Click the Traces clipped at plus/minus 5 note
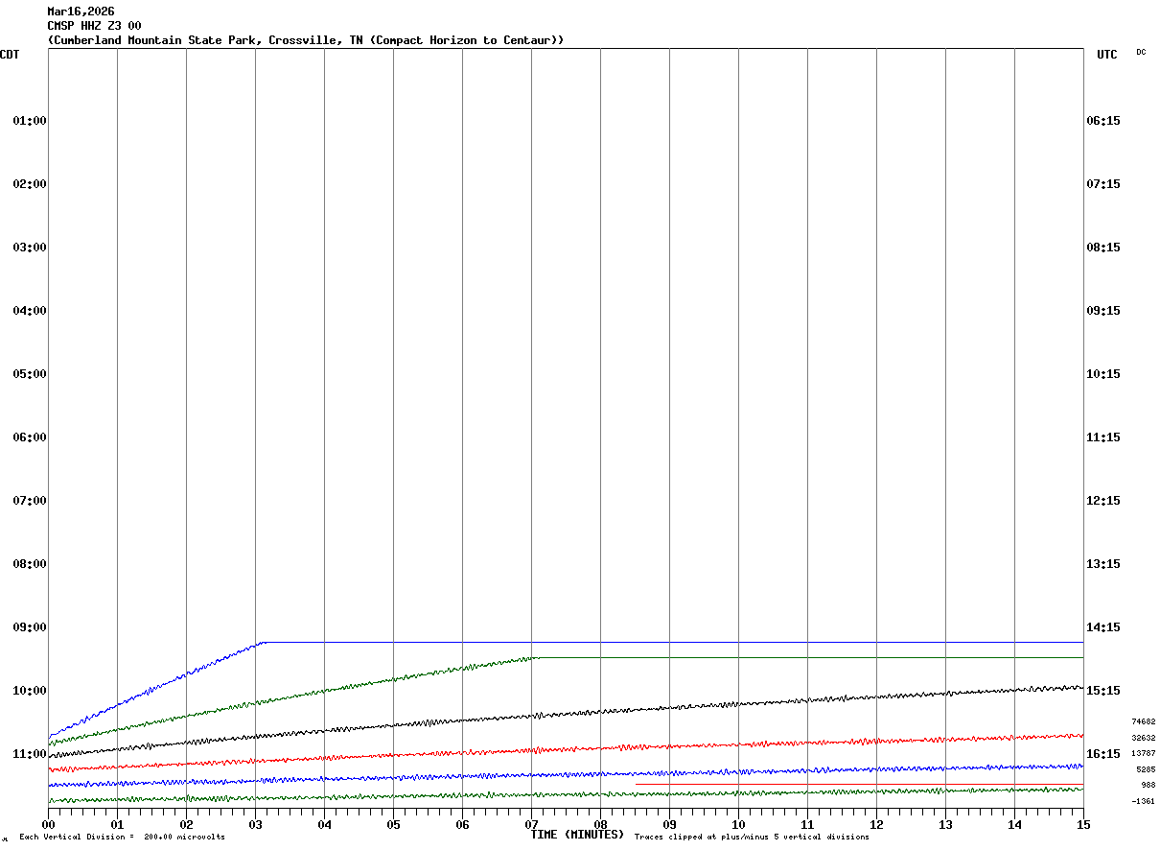The width and height of the screenshot is (1160, 850). [x=752, y=838]
